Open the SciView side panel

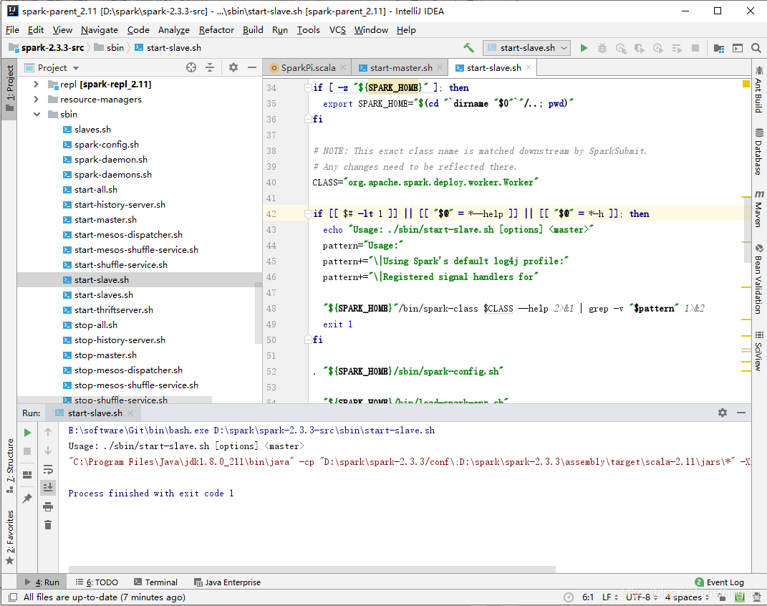point(758,351)
